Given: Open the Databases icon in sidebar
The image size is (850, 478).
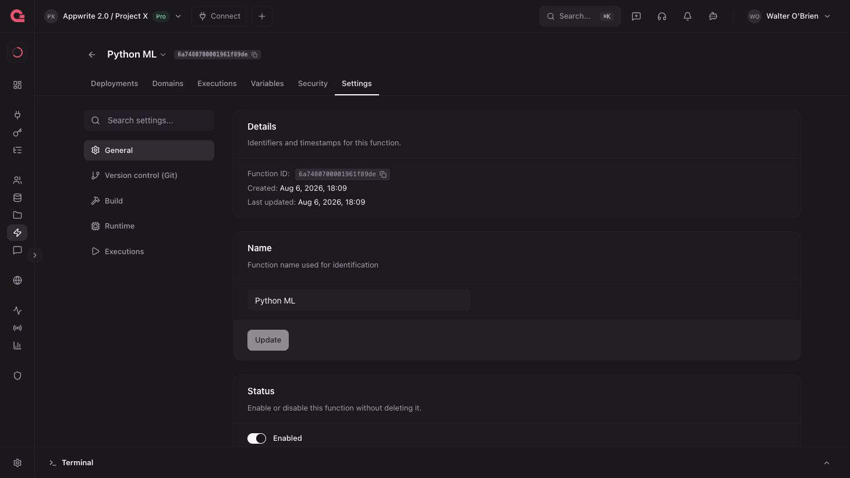Looking at the screenshot, I should [x=17, y=198].
